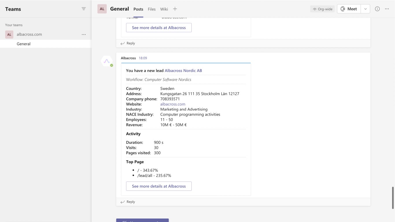Click the posts vertical scrollbar thumb
Viewport: 395px width, 222px height.
point(393,198)
